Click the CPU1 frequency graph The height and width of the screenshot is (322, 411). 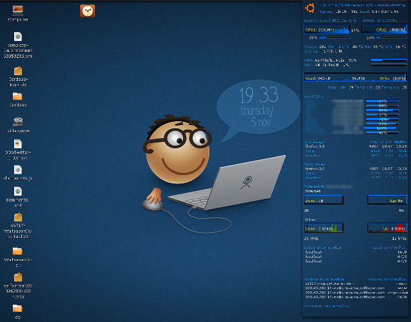coord(327,29)
